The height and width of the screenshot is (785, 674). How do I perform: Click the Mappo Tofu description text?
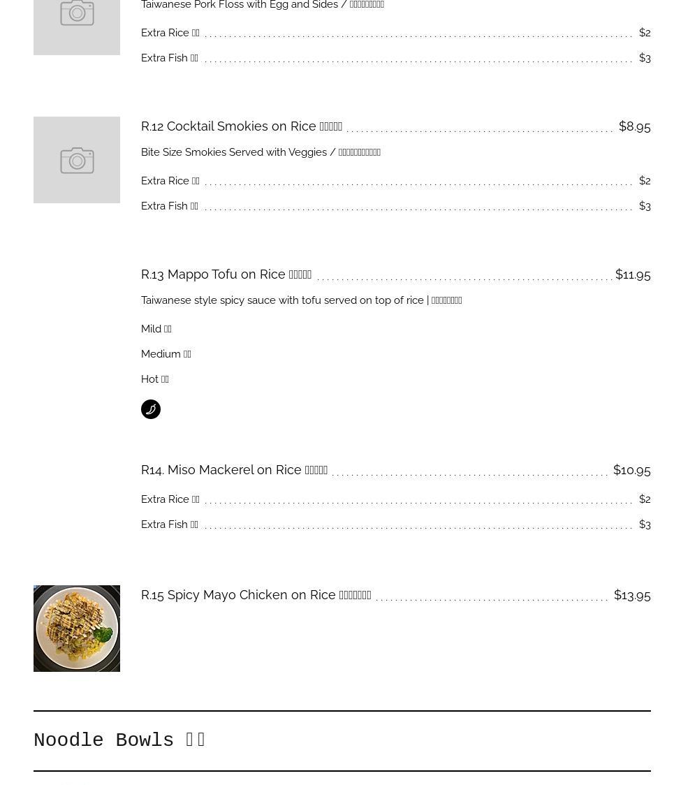coord(301,300)
